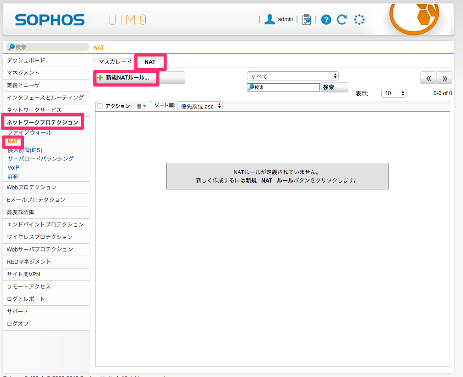Image resolution: width=463 pixels, height=377 pixels.
Task: Toggle the select-all アクション checkbox
Action: (100, 106)
